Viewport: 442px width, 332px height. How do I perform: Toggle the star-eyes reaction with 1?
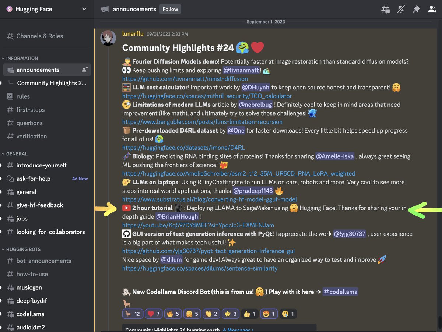[x=269, y=314]
